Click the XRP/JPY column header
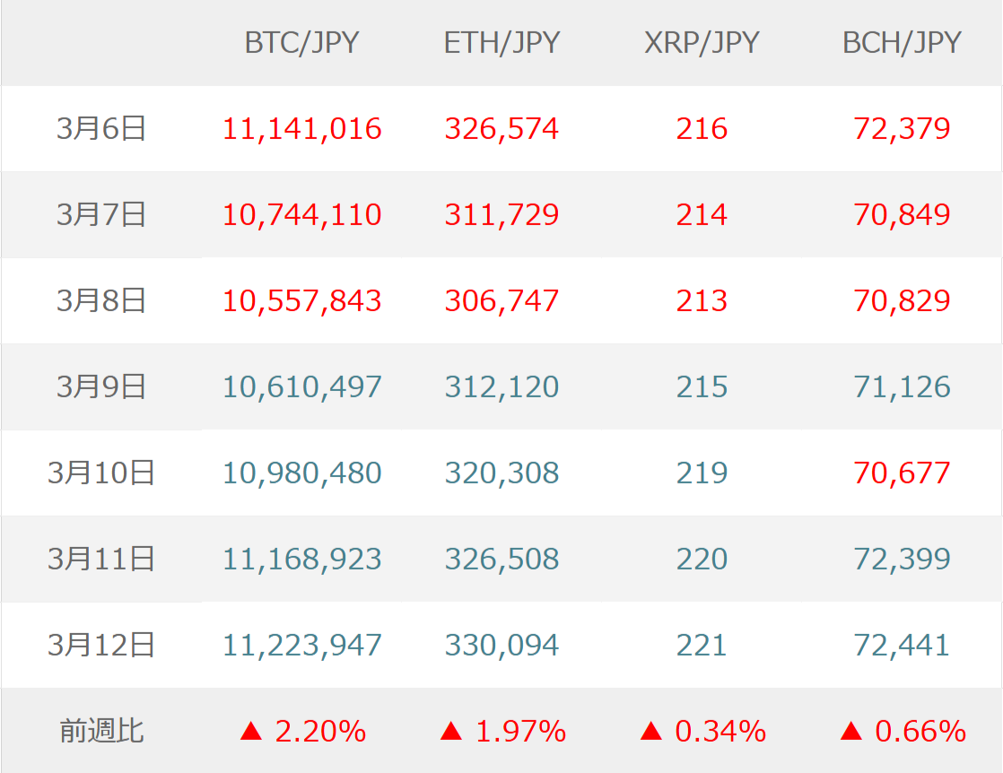 click(702, 43)
